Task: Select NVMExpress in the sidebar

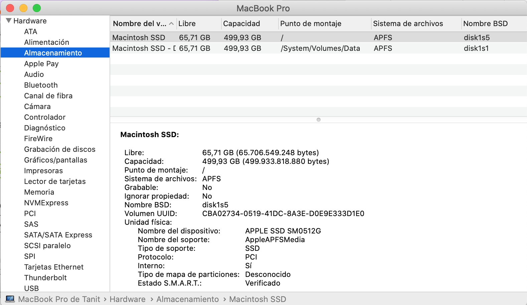Action: click(46, 203)
